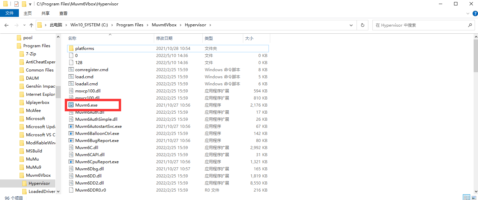478x200 pixels.
Task: Expand the chevron after Muvm6Vbox breadcrumb
Action: [181, 25]
